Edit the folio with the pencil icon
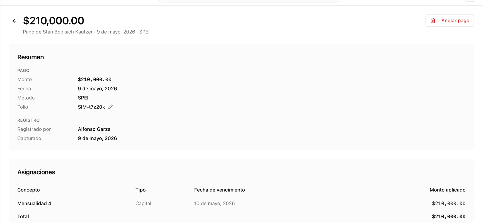 tap(110, 107)
